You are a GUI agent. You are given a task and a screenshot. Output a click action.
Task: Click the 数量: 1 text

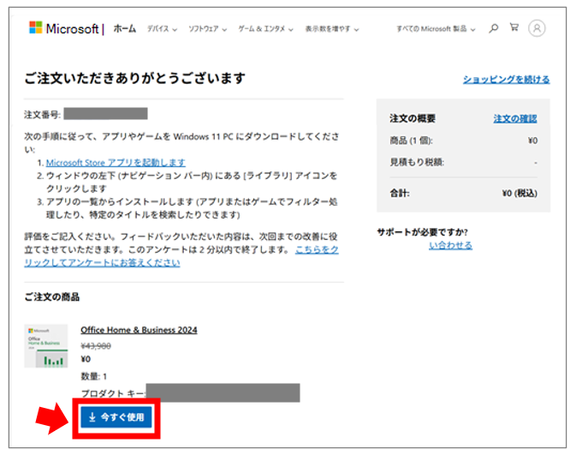pos(93,376)
